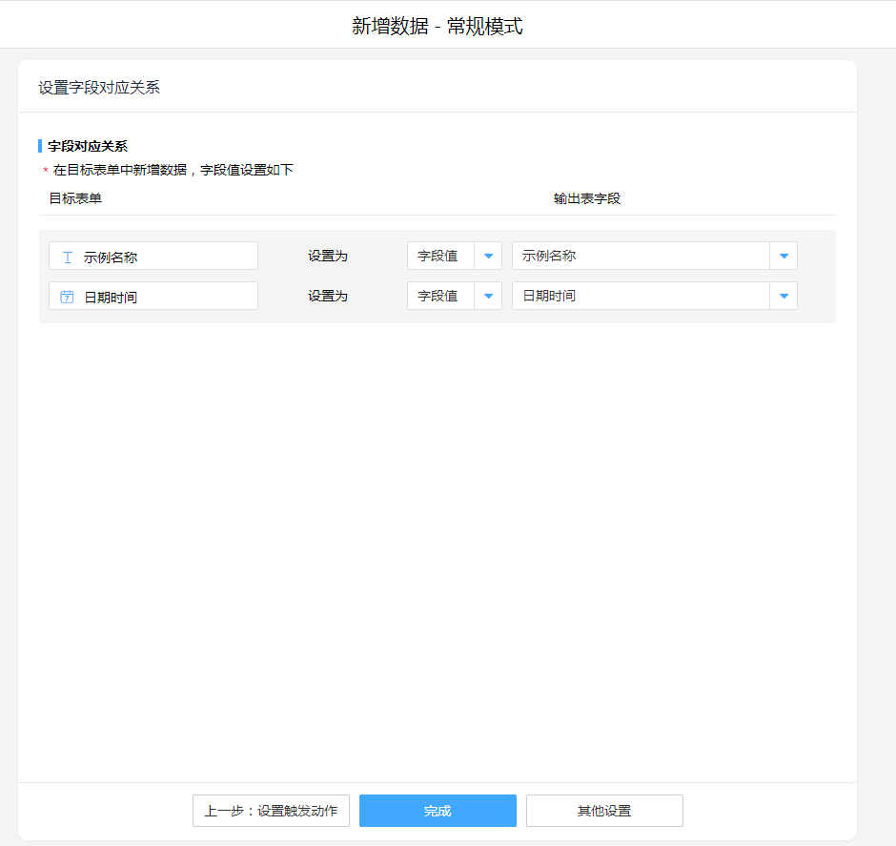Click the output field combo box showing 日期时间
This screenshot has height=846, width=896.
pyautogui.click(x=640, y=296)
